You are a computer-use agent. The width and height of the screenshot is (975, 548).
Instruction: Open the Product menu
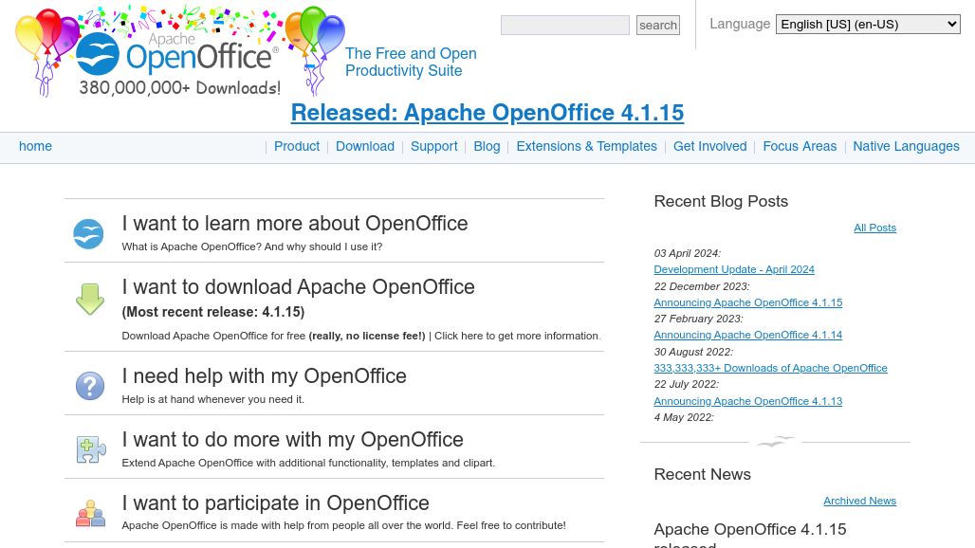(297, 146)
